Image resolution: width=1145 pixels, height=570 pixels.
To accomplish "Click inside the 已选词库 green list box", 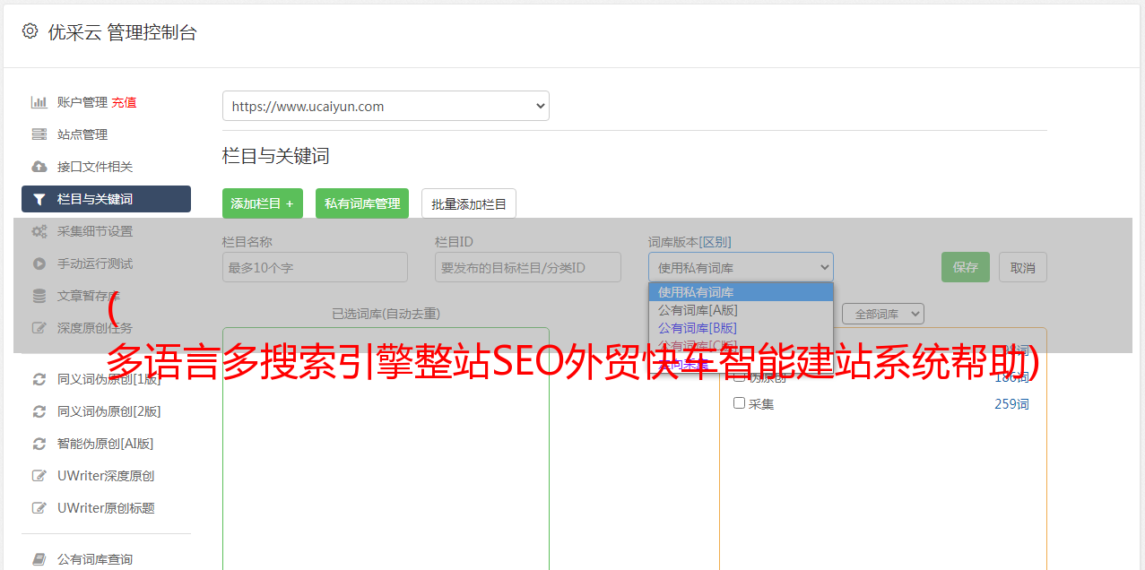I will [x=386, y=448].
